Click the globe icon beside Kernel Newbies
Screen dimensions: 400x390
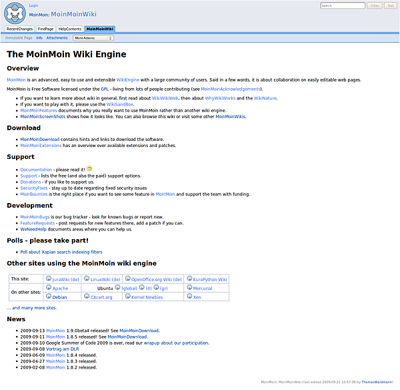click(x=127, y=297)
